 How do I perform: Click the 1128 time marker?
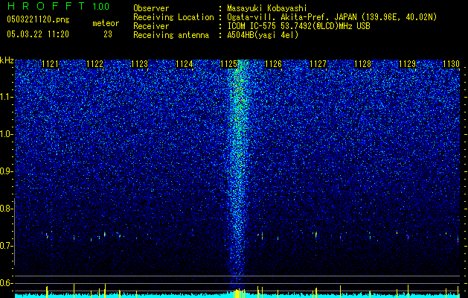coord(362,64)
